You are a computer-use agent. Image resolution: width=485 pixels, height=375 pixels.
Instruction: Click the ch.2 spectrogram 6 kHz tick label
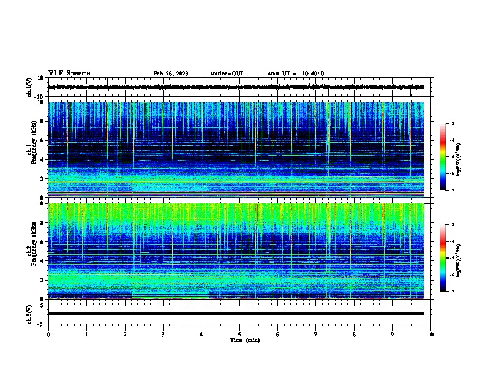[43, 242]
